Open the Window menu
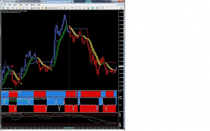Screen dimensions: 210x131 pyautogui.click(x=33, y=5)
